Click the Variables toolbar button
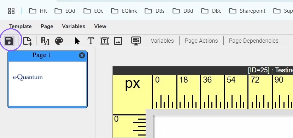 click(x=162, y=41)
